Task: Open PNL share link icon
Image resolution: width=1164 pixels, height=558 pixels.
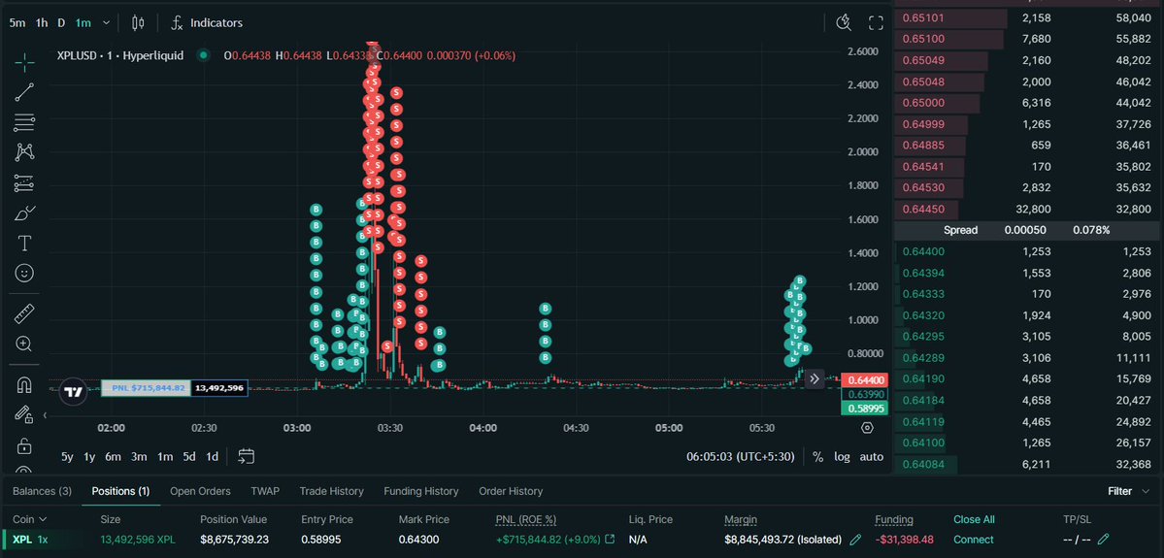Action: tap(611, 540)
